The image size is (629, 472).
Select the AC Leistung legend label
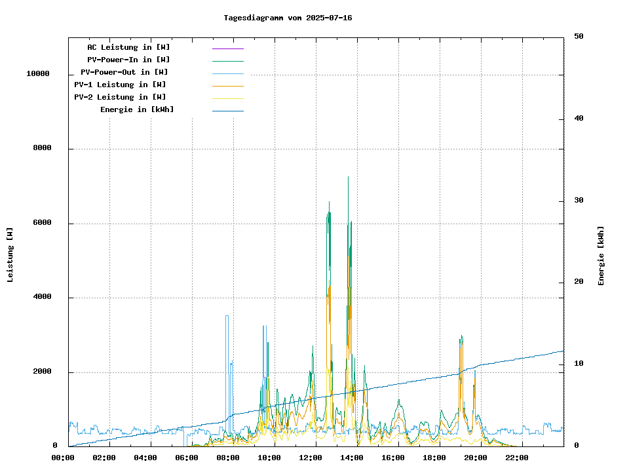(128, 47)
